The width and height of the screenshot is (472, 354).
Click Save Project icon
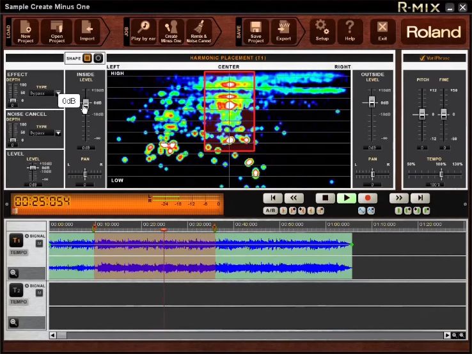(256, 31)
